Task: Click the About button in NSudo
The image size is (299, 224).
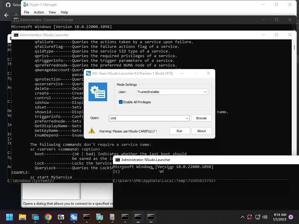Action: [x=201, y=131]
